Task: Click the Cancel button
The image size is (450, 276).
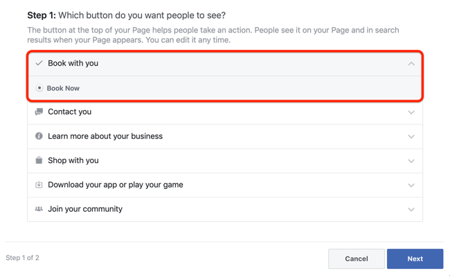Action: pos(357,259)
